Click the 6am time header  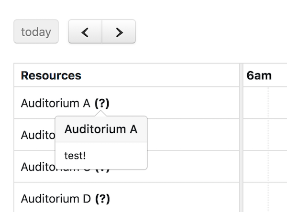tap(259, 75)
